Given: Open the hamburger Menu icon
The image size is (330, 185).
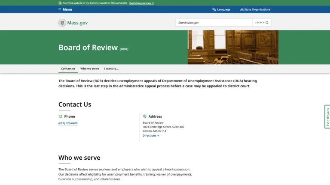Looking at the screenshot, I should tap(60, 9).
